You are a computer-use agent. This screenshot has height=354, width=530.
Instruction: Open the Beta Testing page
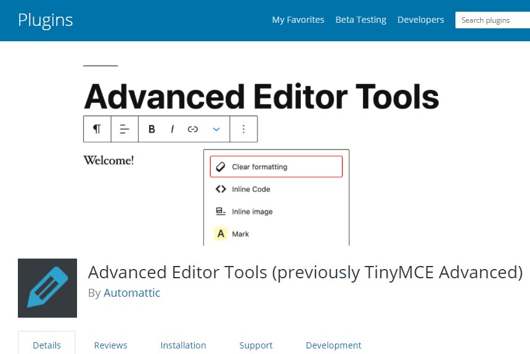tap(361, 20)
